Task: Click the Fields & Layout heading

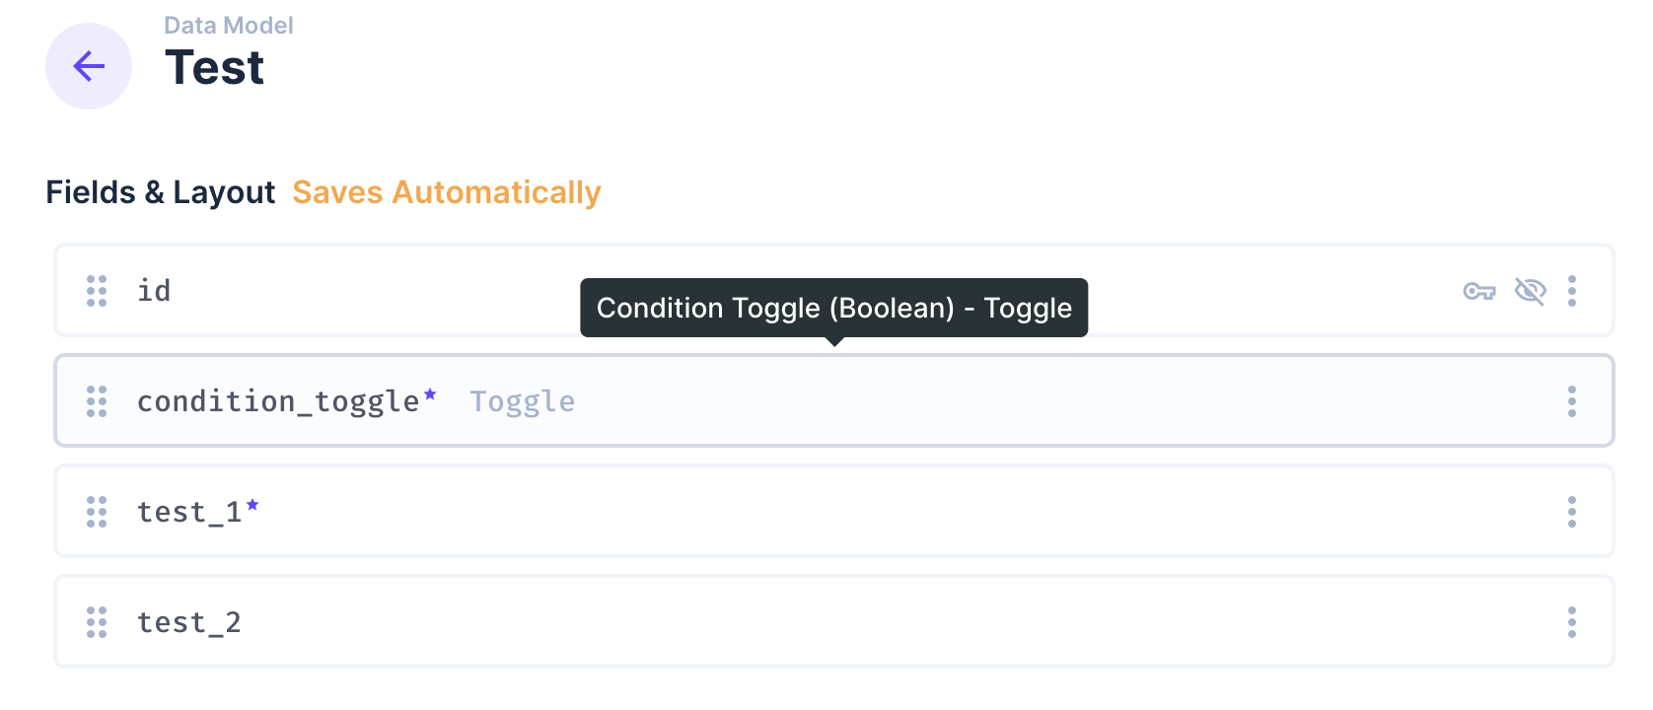Action: pos(160,191)
